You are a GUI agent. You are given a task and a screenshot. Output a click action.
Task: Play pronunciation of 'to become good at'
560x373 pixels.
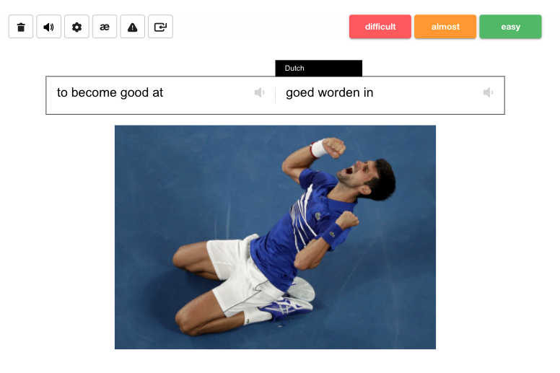pyautogui.click(x=259, y=92)
